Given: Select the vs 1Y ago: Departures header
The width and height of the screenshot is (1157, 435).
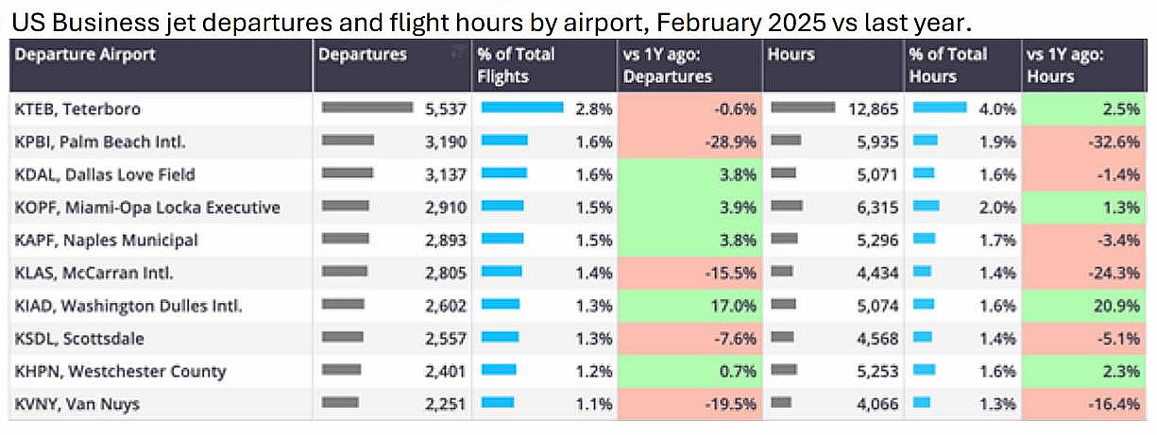Looking at the screenshot, I should pyautogui.click(x=669, y=65).
